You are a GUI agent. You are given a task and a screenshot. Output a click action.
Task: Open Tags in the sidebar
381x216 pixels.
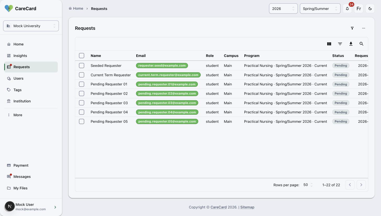tap(31, 90)
